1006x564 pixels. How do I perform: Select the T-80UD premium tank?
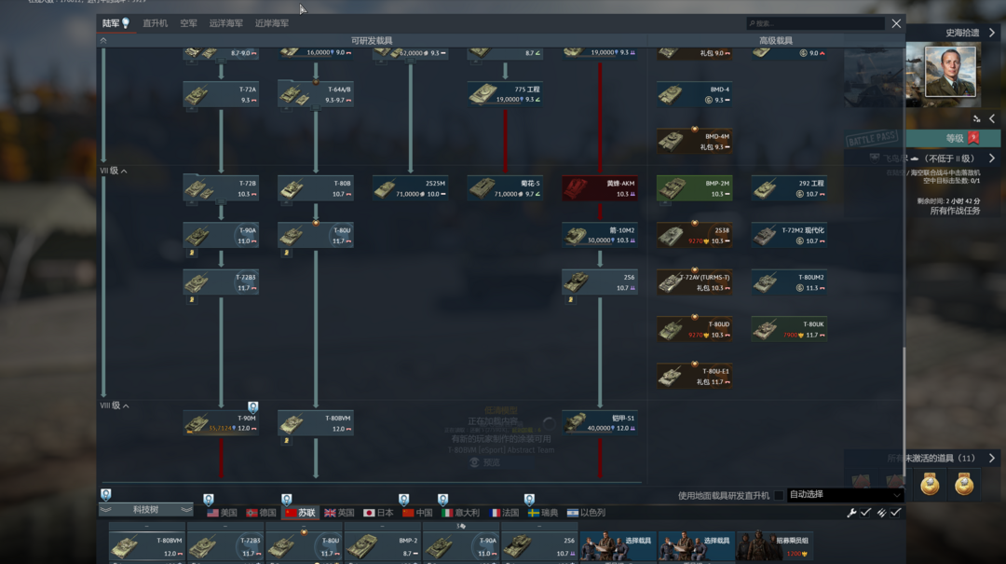click(x=694, y=329)
